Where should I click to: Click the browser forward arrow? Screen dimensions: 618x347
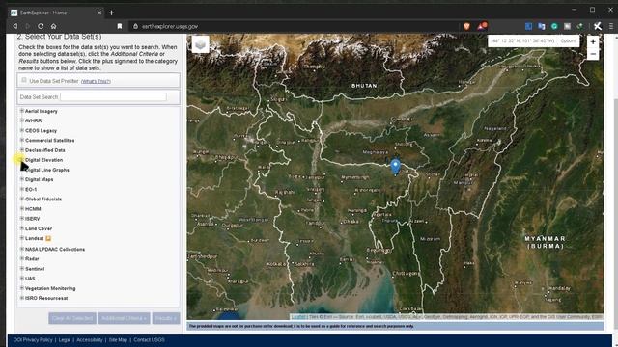coord(28,26)
